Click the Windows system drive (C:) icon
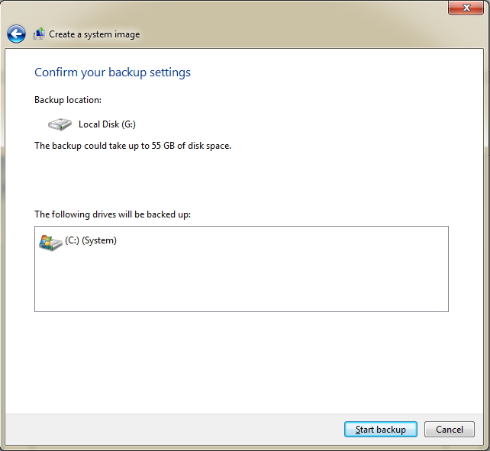The image size is (490, 451). coord(50,243)
